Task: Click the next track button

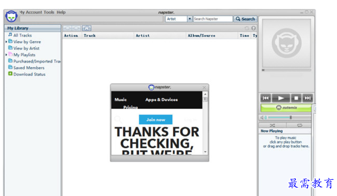Action: (x=307, y=98)
